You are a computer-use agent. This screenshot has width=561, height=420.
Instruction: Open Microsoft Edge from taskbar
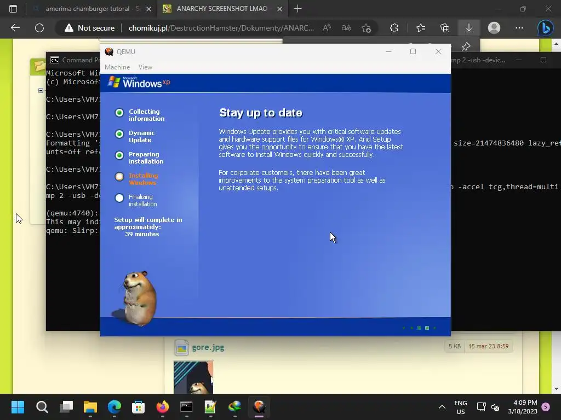pos(115,407)
